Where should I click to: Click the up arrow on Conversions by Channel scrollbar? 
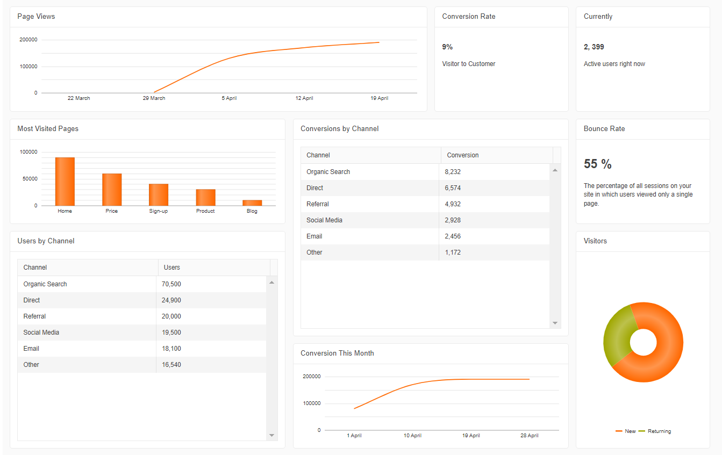pos(555,170)
